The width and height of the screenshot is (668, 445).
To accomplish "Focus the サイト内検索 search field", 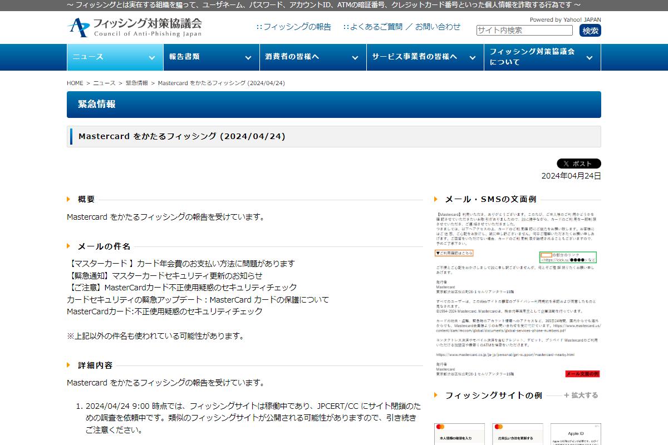I will coord(524,30).
